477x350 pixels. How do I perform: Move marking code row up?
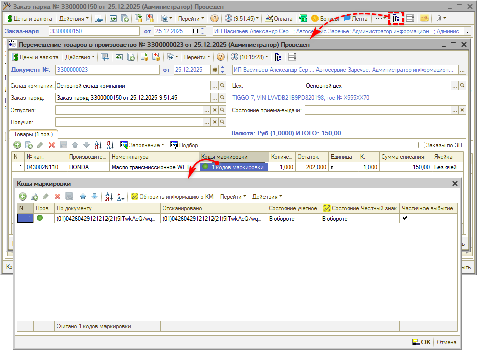click(x=83, y=197)
